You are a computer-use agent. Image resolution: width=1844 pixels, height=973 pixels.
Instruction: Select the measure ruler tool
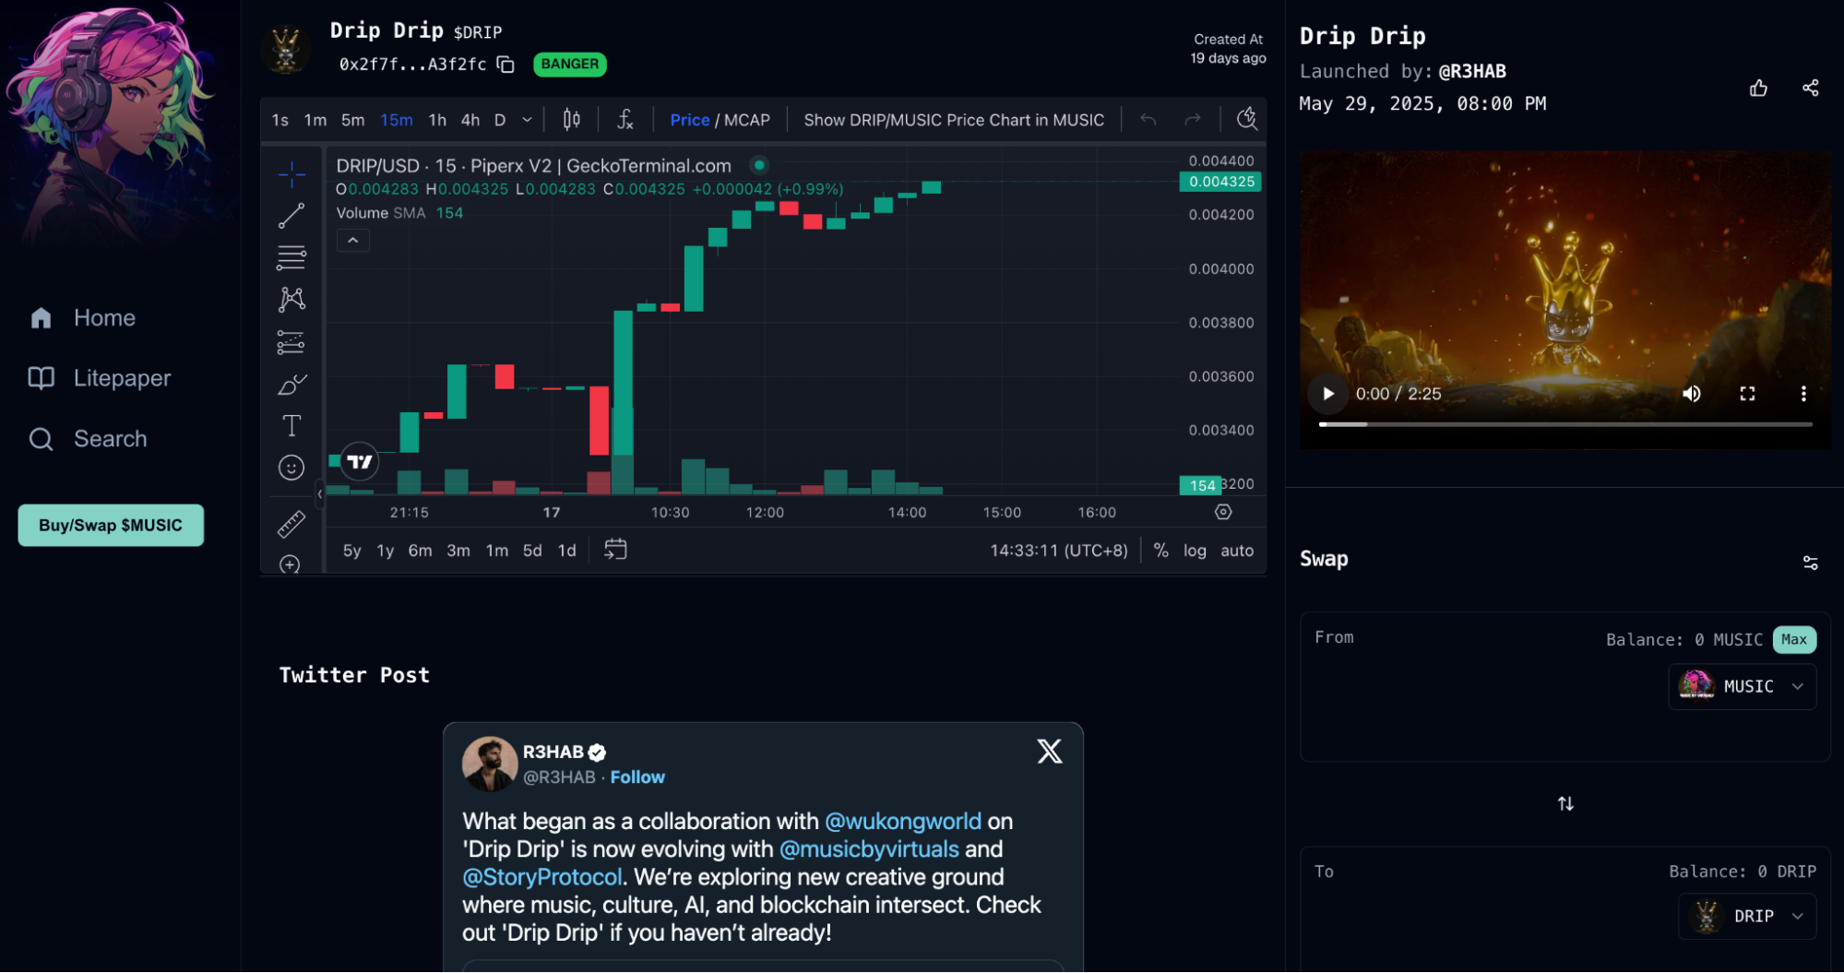point(291,524)
